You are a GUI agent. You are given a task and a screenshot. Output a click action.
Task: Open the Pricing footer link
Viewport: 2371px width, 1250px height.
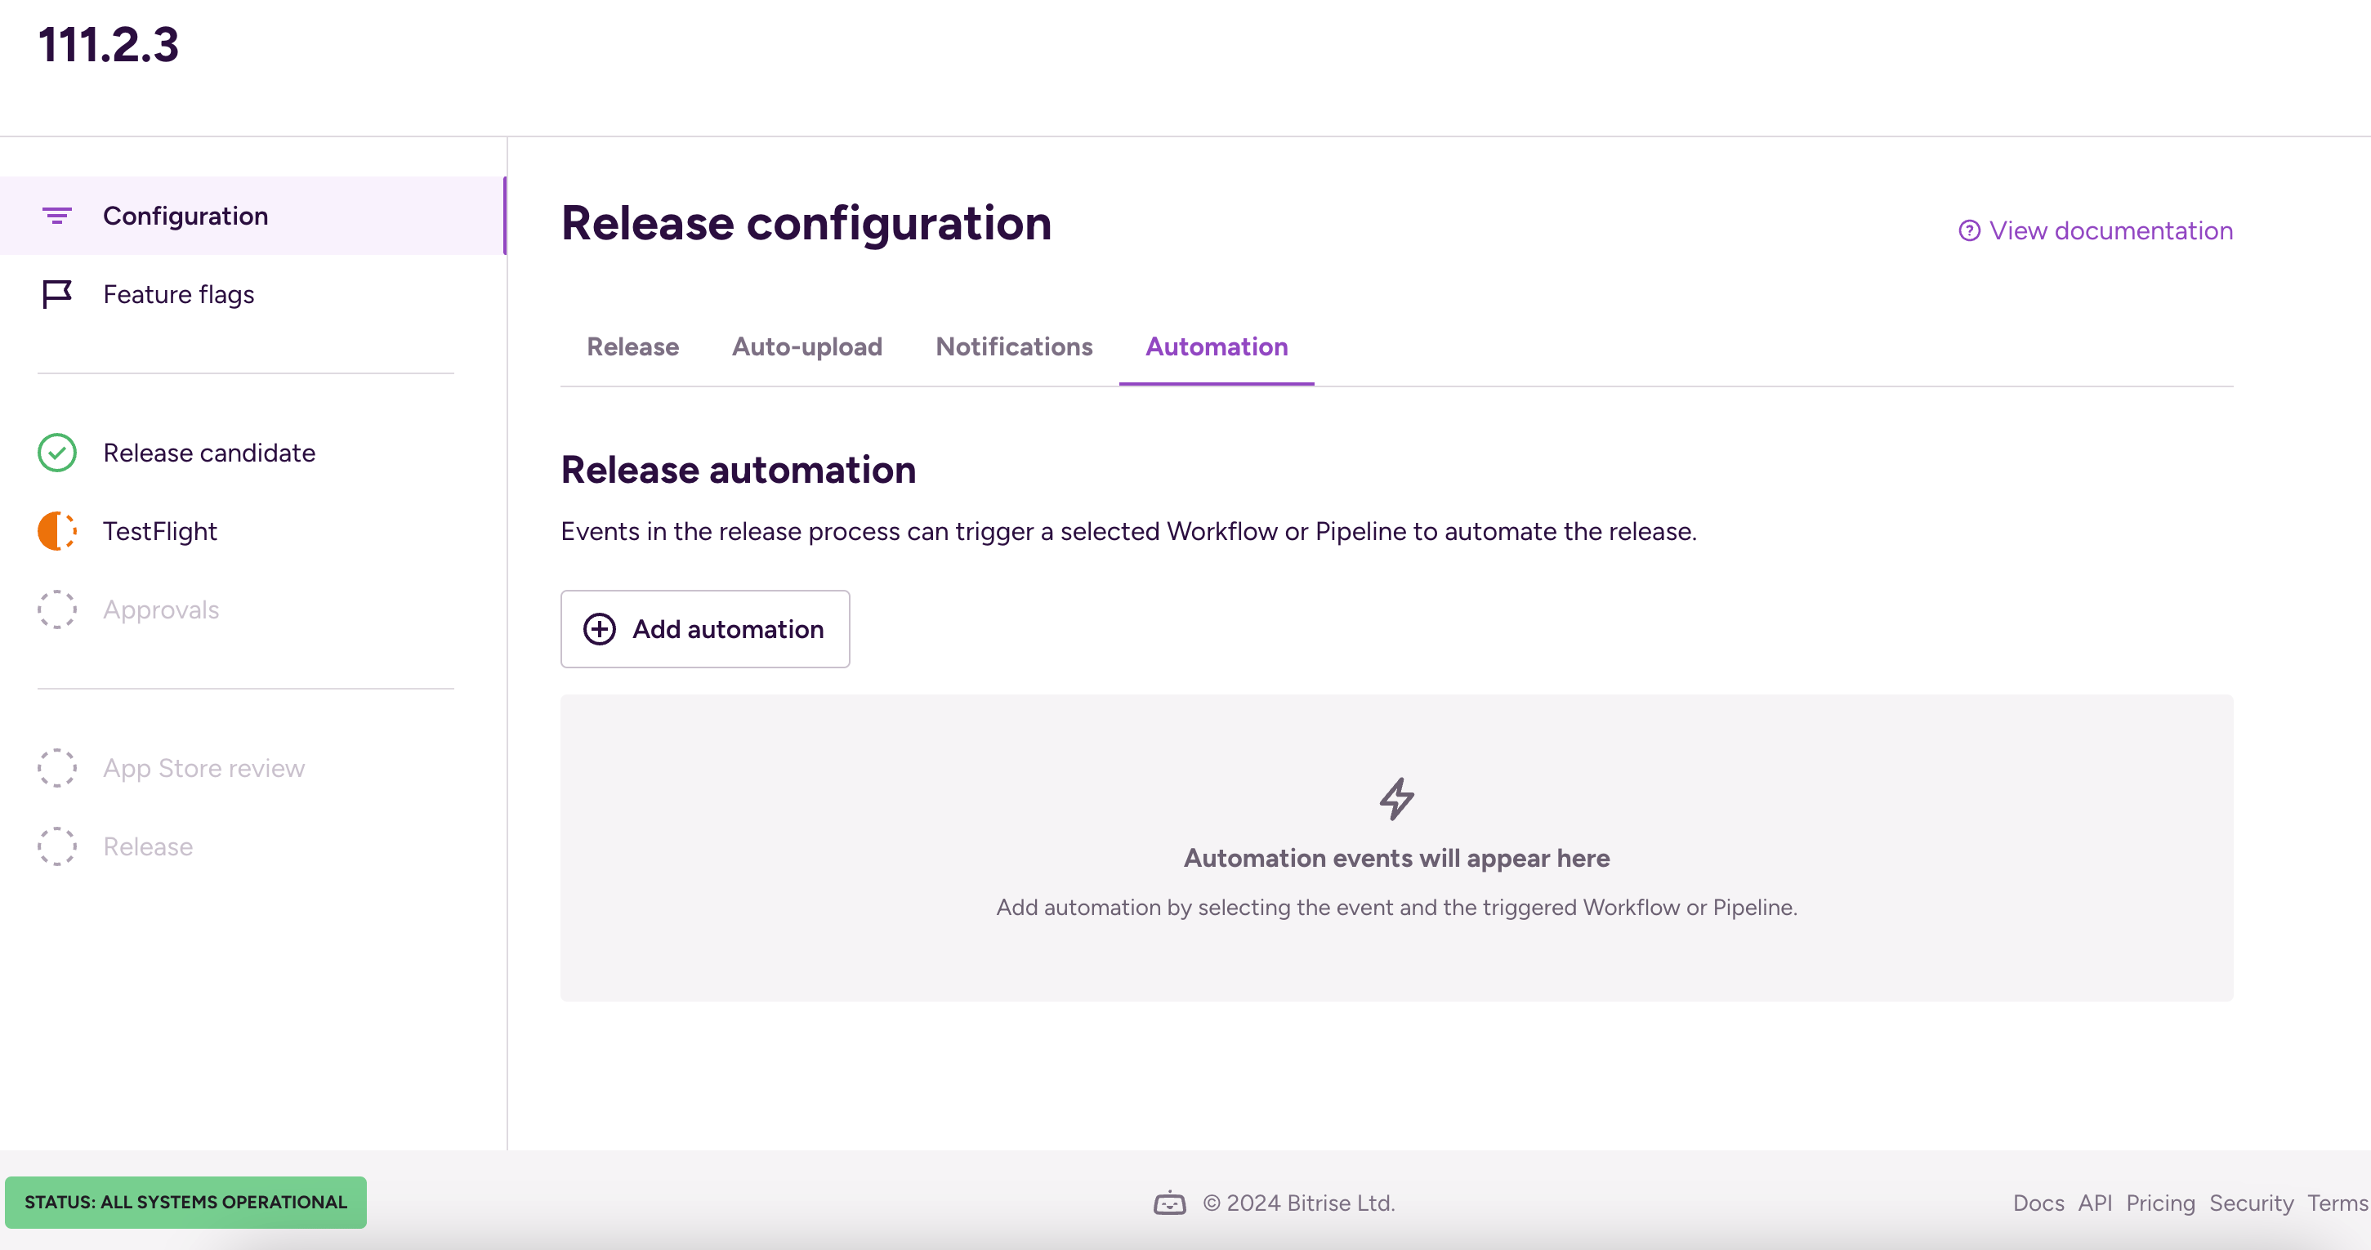coord(2160,1203)
